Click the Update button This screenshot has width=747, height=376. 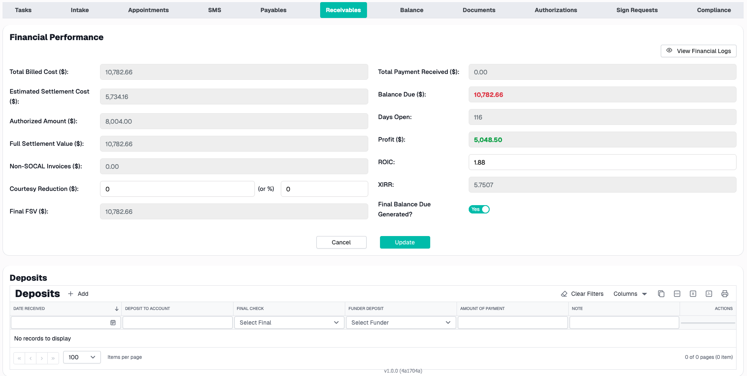coord(405,242)
